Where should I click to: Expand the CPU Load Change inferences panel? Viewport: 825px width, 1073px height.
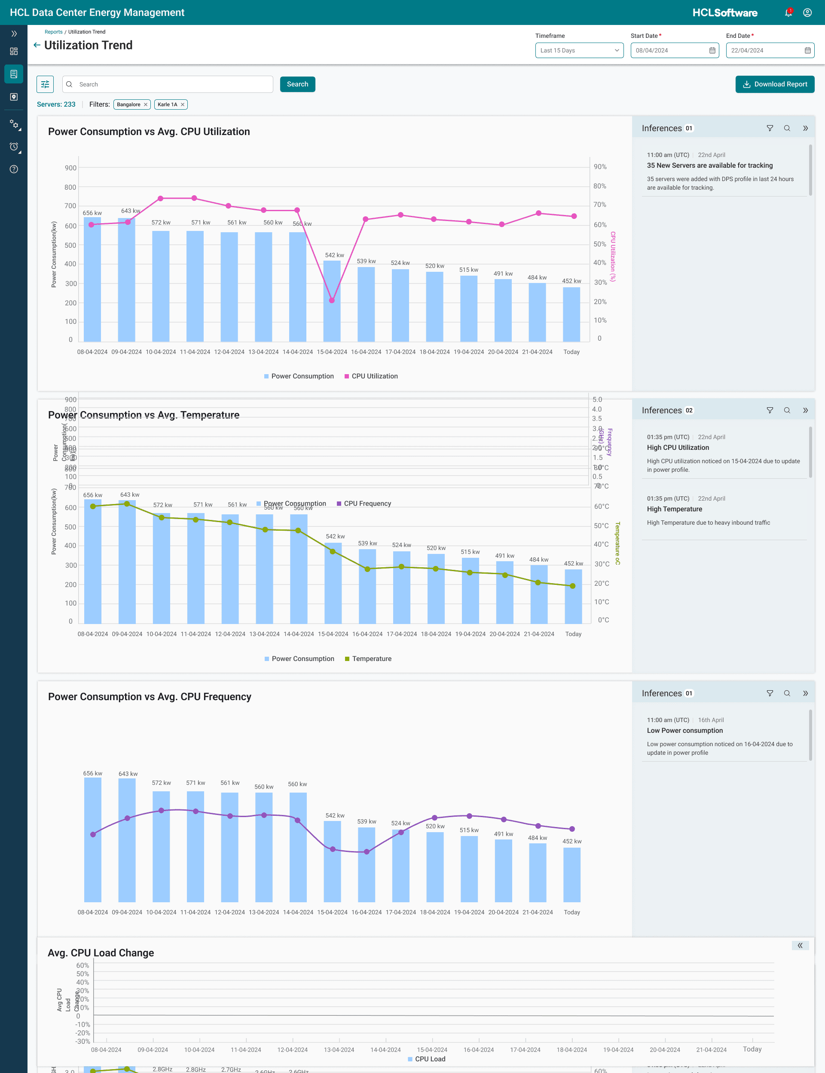click(800, 945)
